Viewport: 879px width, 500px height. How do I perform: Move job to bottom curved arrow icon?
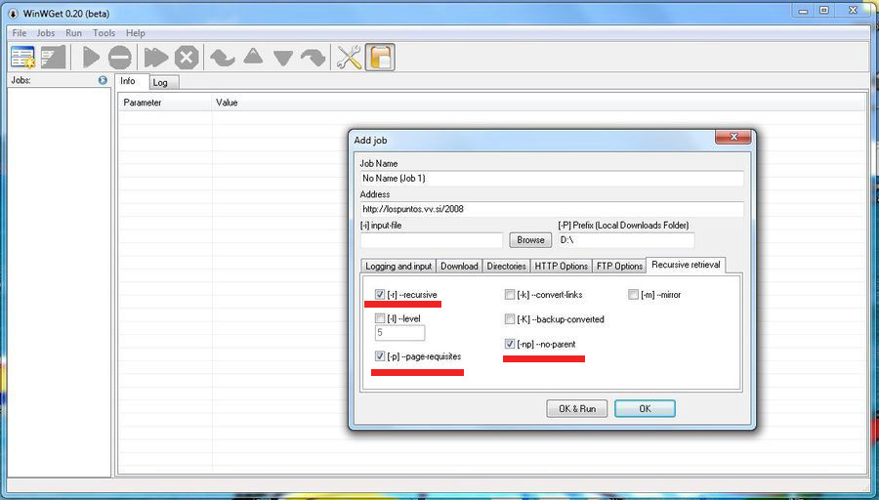click(313, 58)
